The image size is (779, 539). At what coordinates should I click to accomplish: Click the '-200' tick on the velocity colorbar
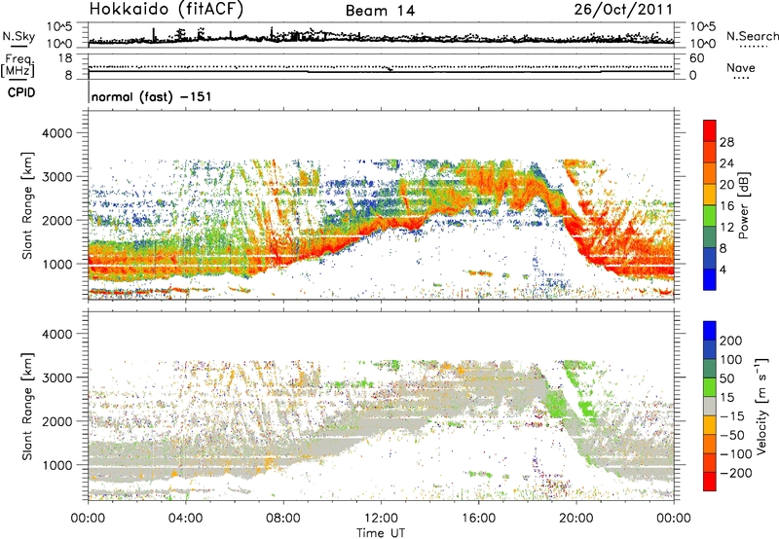pyautogui.click(x=734, y=473)
